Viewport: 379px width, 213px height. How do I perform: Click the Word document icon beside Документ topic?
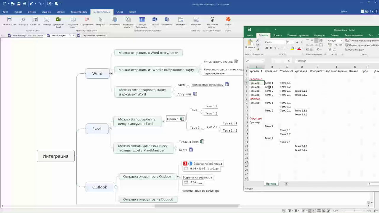tap(195, 94)
